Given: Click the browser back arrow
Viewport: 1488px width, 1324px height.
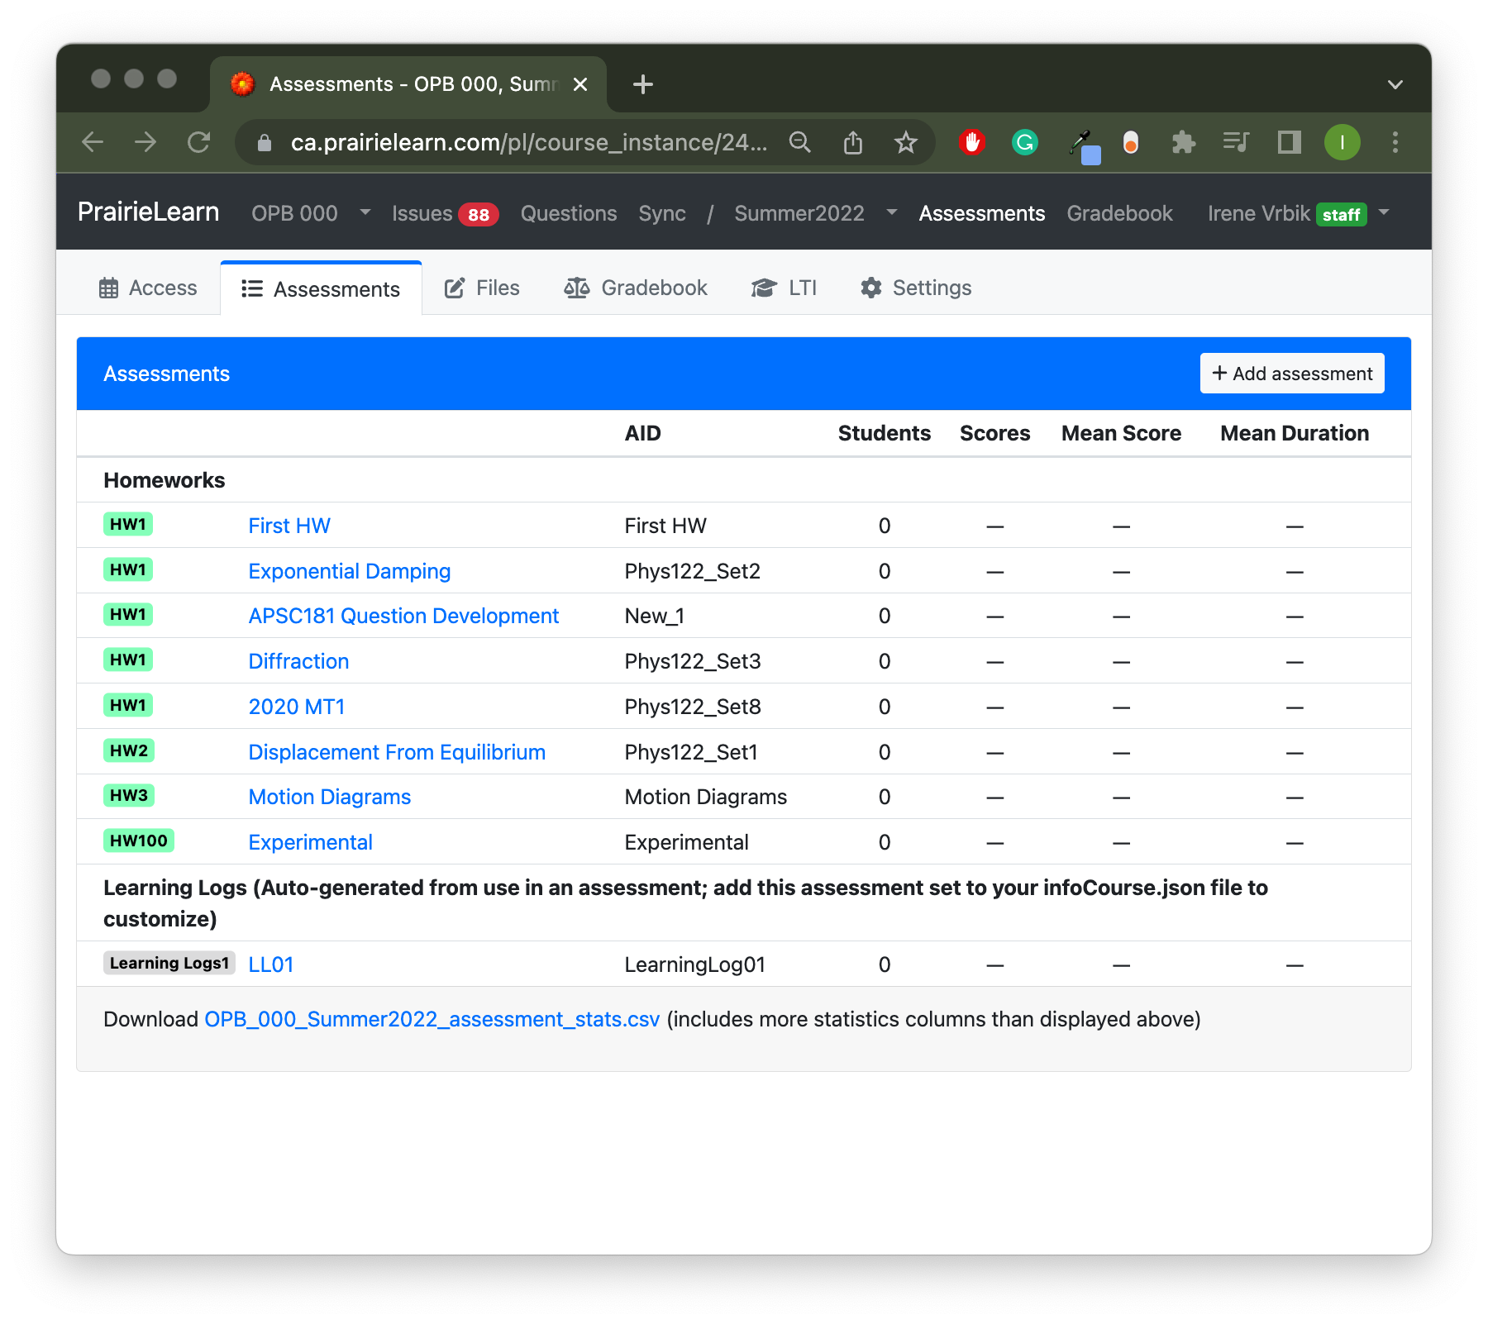Looking at the screenshot, I should pyautogui.click(x=93, y=142).
